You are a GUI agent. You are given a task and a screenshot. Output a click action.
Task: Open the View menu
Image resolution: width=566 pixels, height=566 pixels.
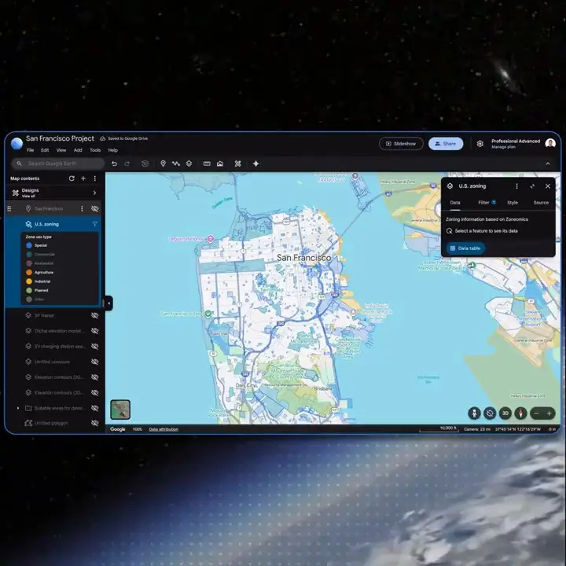[61, 150]
